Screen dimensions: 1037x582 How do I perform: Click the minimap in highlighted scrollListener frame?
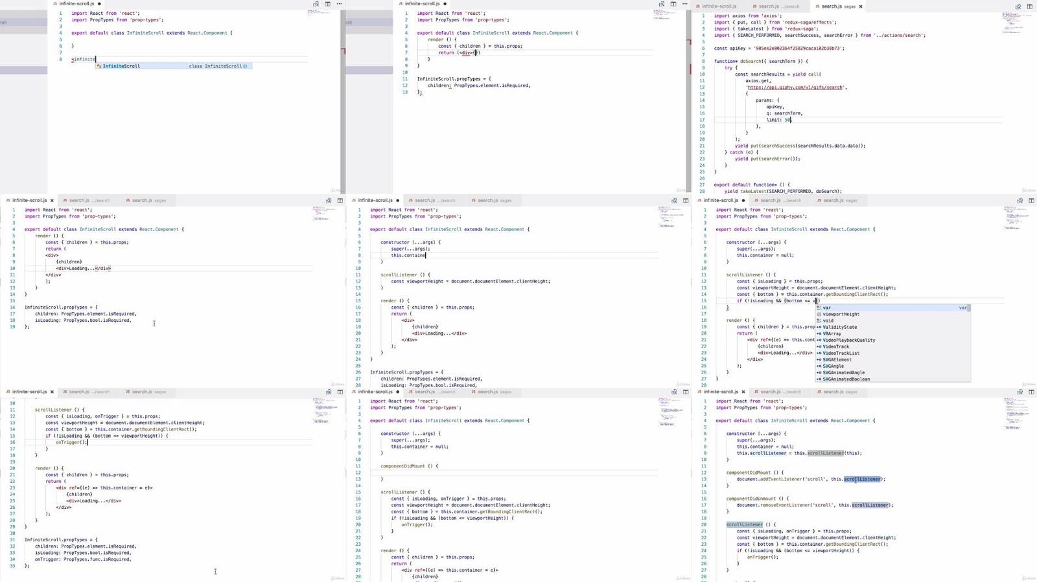1015,412
